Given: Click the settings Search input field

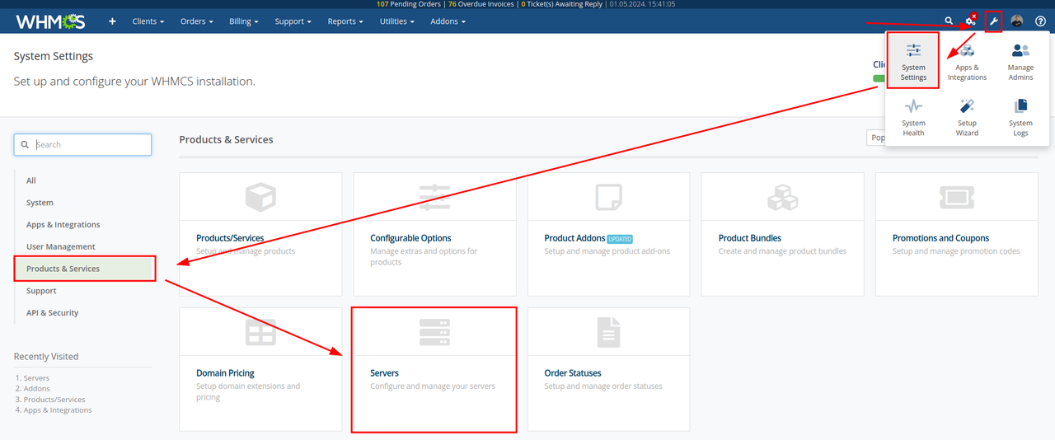Looking at the screenshot, I should pos(82,144).
